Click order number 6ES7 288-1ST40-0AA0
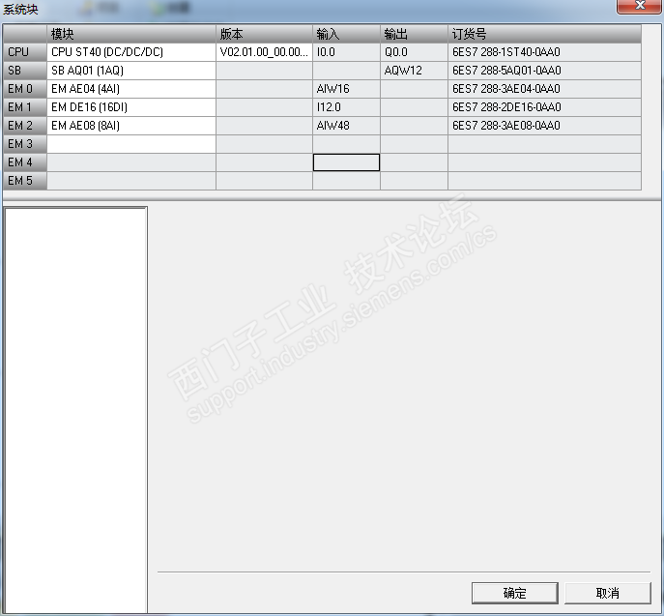The image size is (664, 616). [x=544, y=52]
